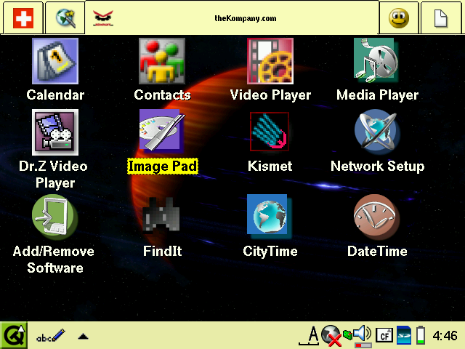Viewport: 465px width, 349px height.
Task: Switch to the smiley face tab
Action: [399, 17]
